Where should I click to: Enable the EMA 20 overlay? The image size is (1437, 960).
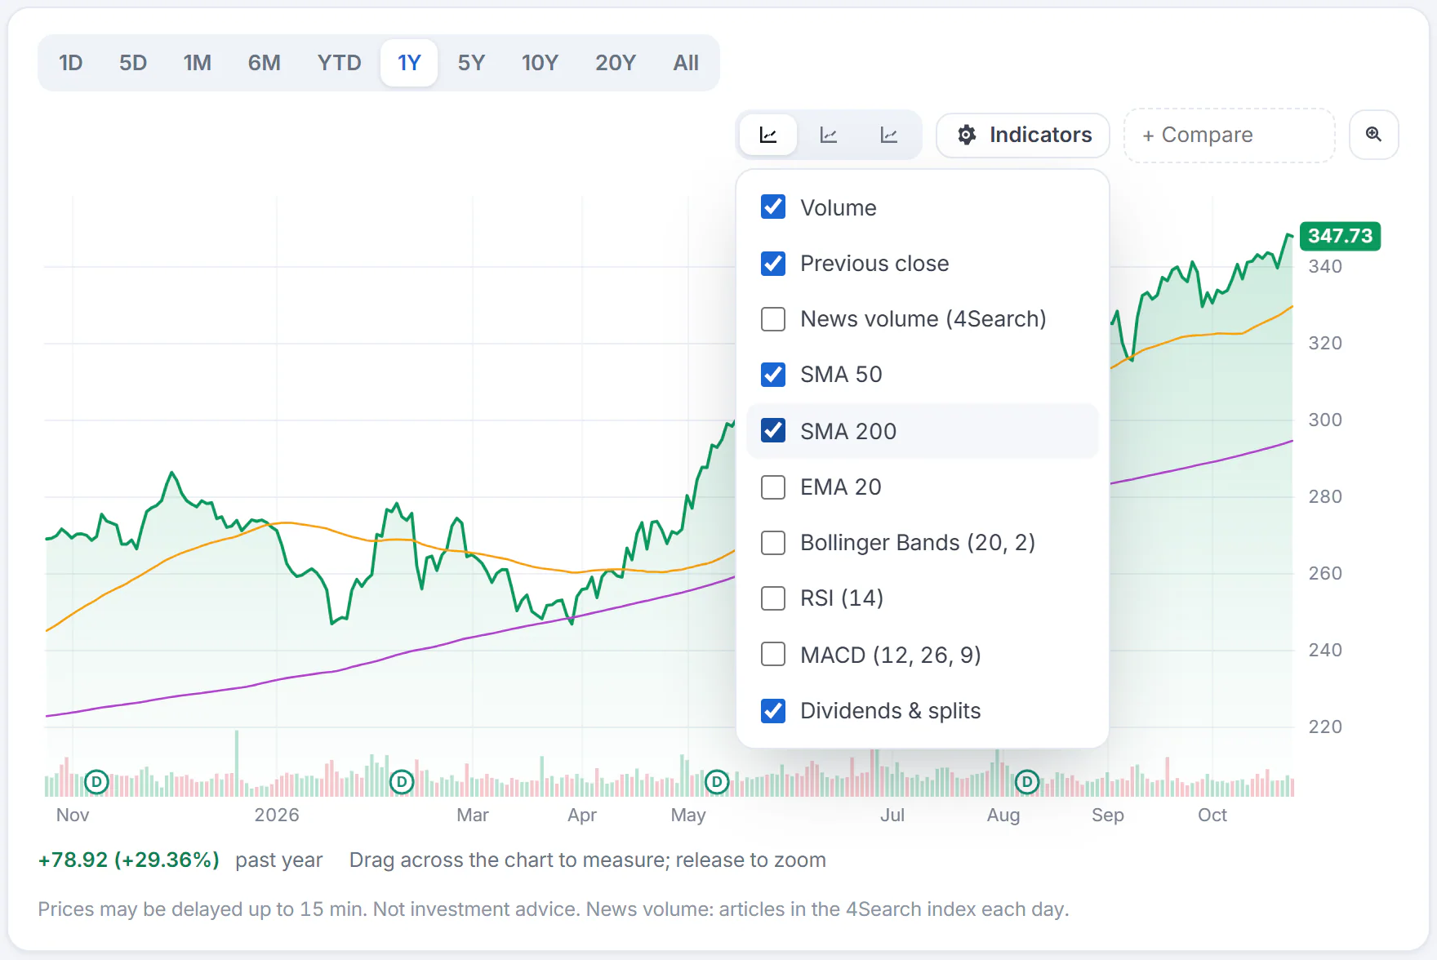tap(773, 487)
